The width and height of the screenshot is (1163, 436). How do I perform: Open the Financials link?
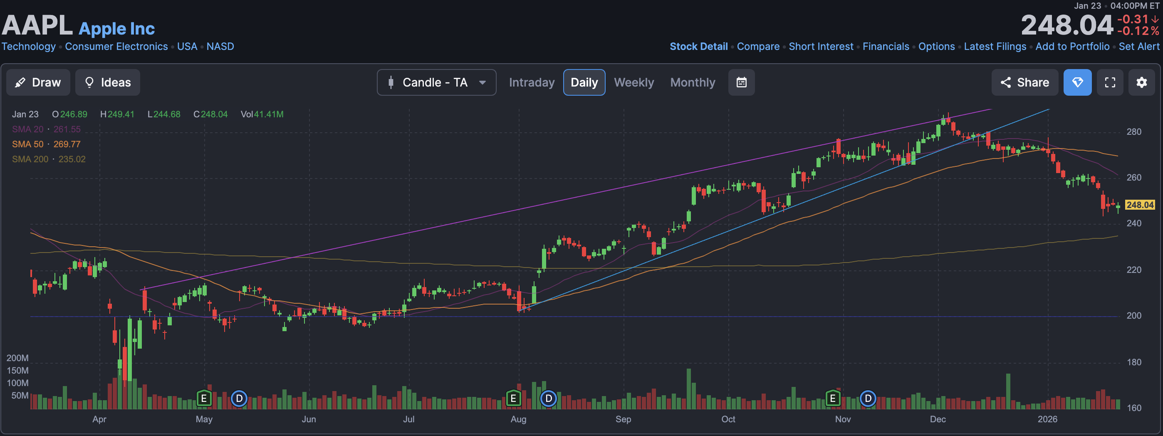[886, 46]
